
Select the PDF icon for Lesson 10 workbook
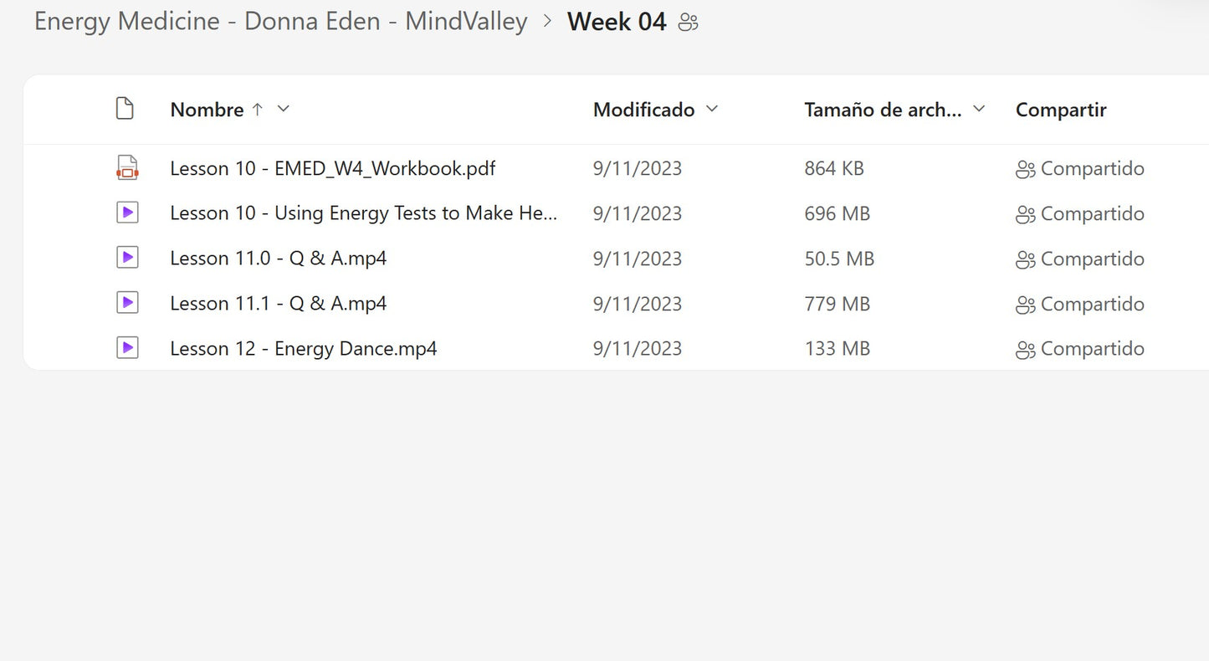[x=127, y=167]
